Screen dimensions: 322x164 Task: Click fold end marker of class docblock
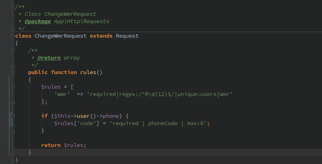pyautogui.click(x=13, y=28)
